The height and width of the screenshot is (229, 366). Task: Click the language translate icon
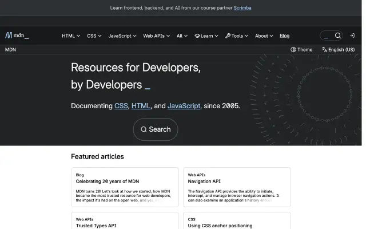(x=324, y=50)
